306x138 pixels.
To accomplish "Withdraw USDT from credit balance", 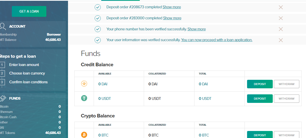I will click(x=287, y=99).
